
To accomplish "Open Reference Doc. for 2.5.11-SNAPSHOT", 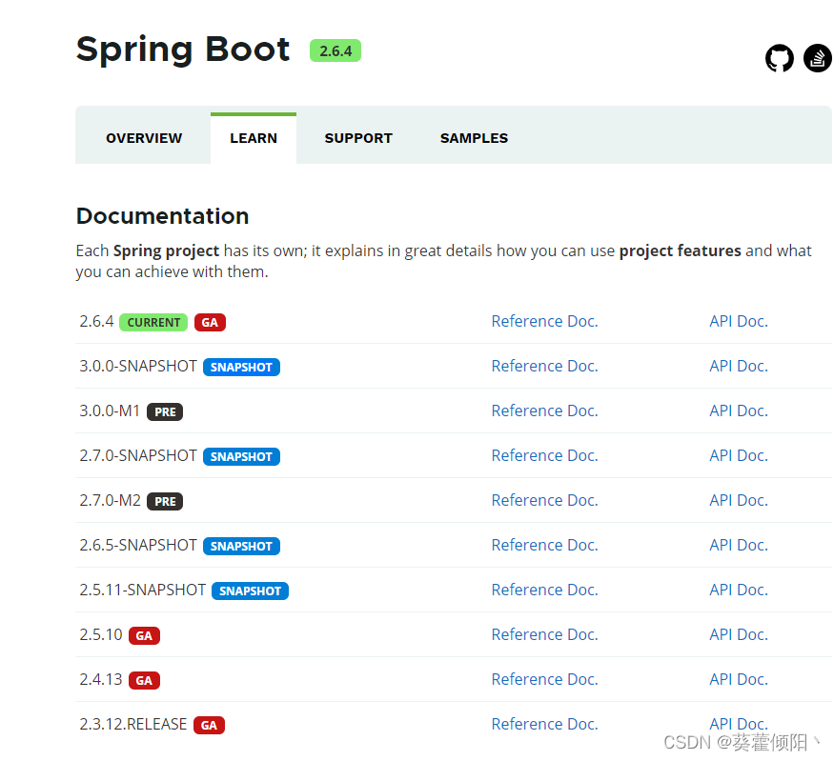I will 544,590.
